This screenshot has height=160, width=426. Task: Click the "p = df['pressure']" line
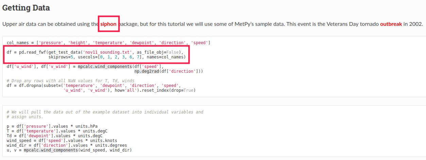52,126
